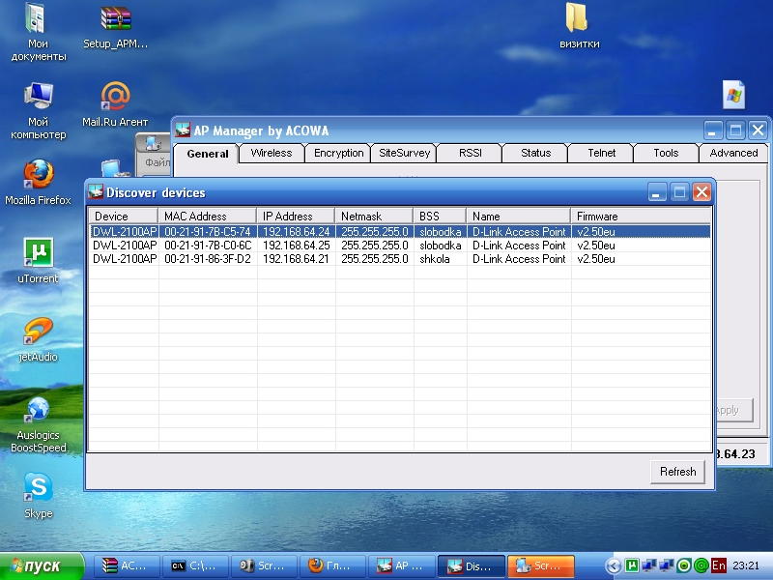
Task: Expand hidden system tray icons arrow
Action: click(612, 565)
